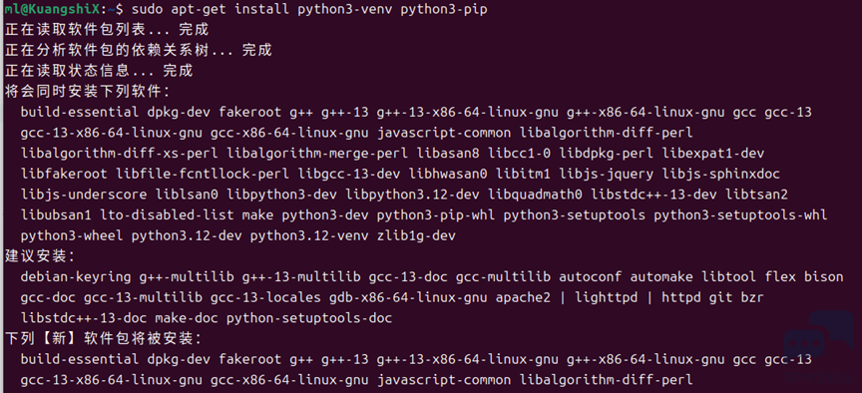The image size is (862, 393).
Task: Click the python-setuptools-doc package name
Action: point(309,318)
